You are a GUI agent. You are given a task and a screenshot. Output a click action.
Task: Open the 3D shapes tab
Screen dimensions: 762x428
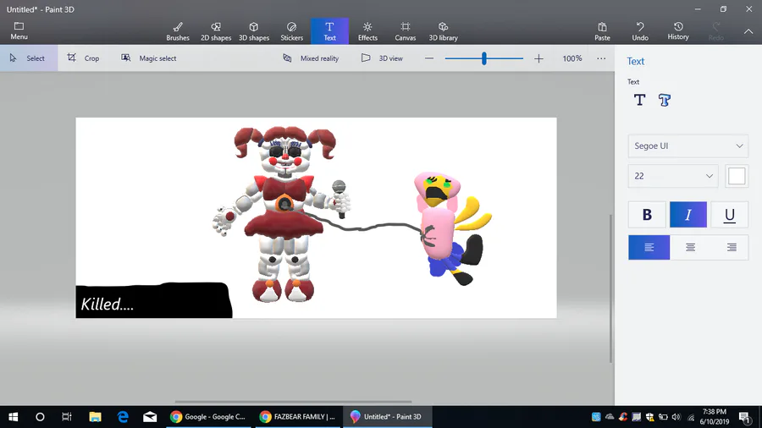[x=254, y=31]
